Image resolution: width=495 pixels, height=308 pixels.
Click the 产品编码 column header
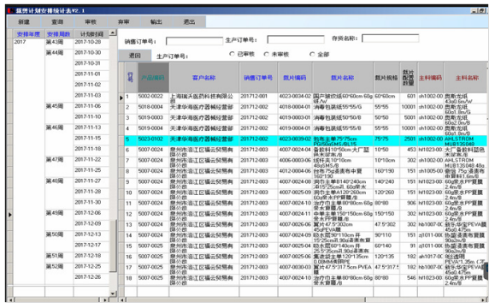[153, 77]
